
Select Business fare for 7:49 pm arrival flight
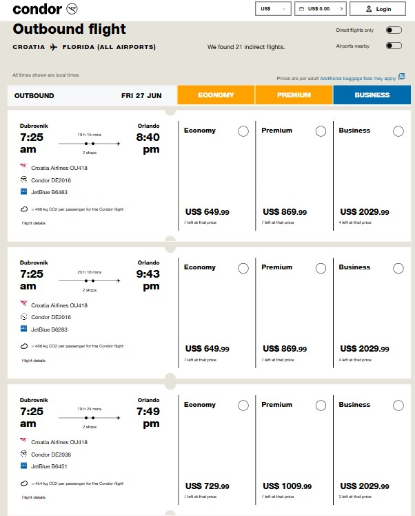pos(398,405)
